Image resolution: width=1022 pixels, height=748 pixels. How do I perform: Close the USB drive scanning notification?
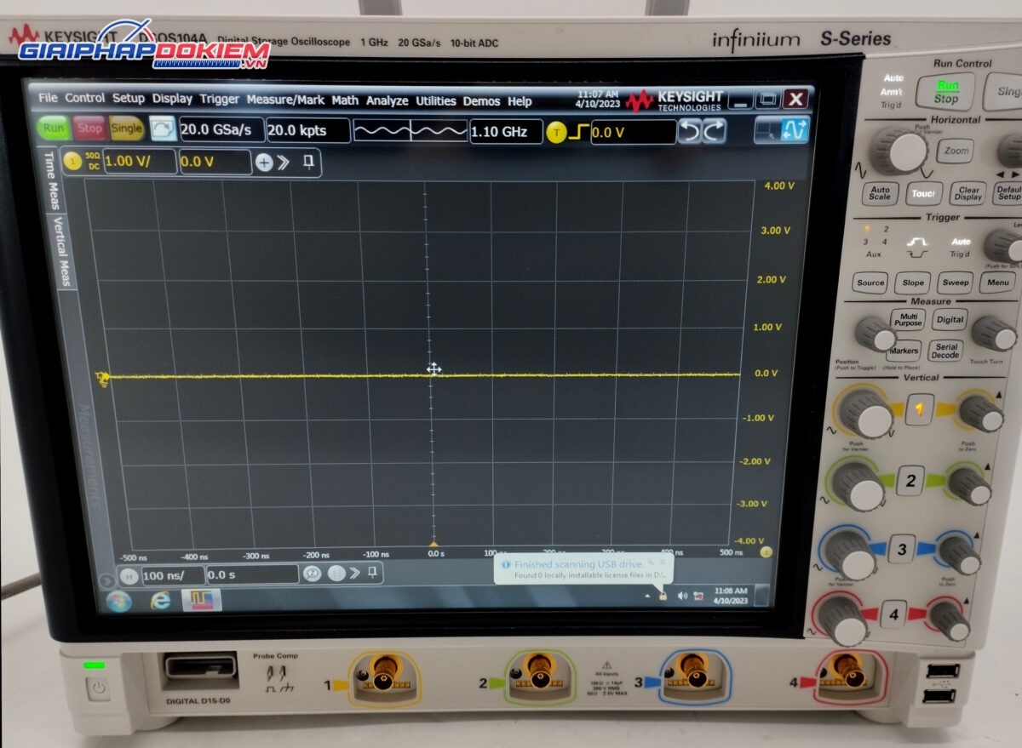click(x=663, y=562)
